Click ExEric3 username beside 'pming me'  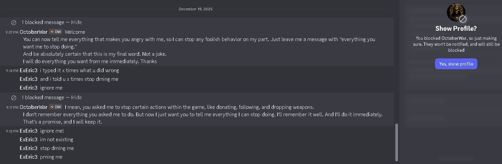(x=28, y=157)
